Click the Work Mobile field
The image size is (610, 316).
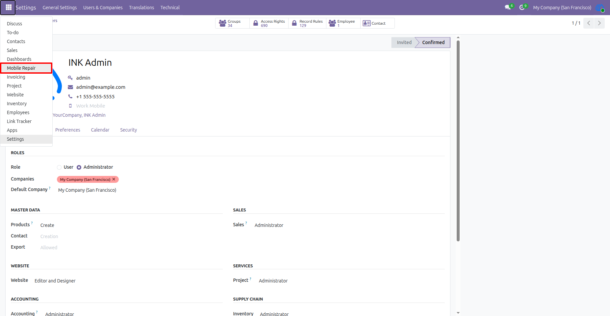pos(90,106)
